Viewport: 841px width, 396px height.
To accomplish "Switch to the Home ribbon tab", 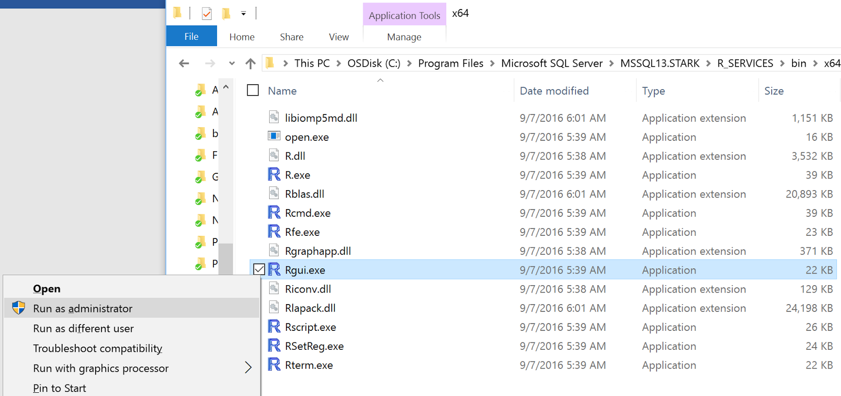I will [242, 37].
